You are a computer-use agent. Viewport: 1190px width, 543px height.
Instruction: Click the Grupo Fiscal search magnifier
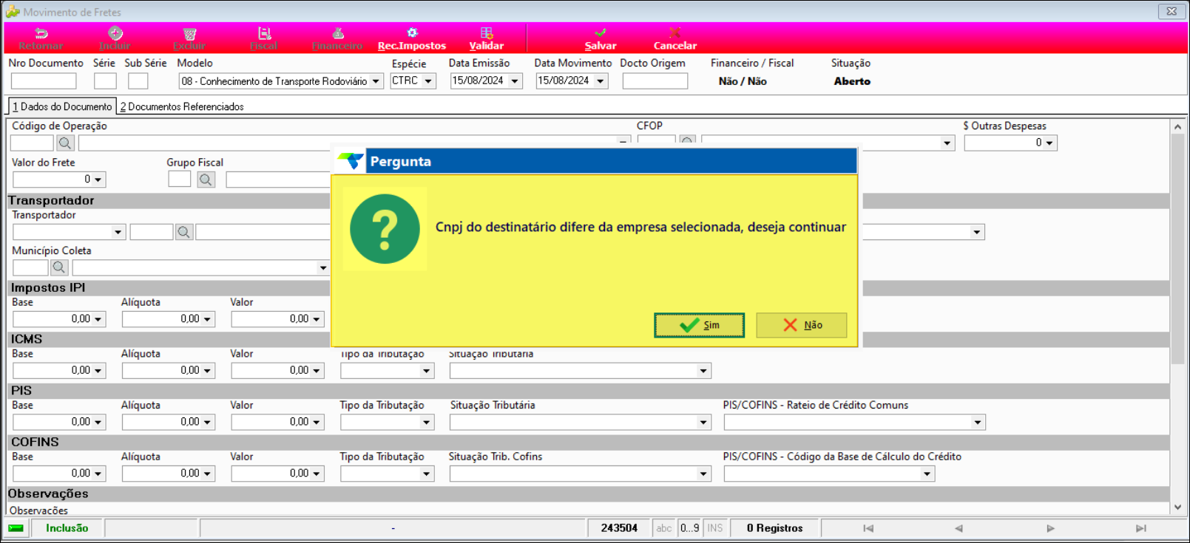206,180
